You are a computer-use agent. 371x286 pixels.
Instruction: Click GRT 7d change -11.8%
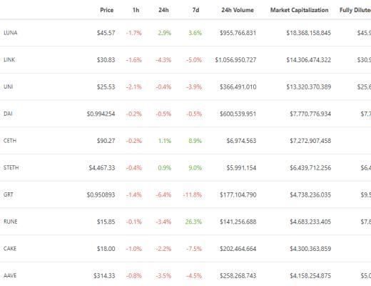tap(192, 194)
